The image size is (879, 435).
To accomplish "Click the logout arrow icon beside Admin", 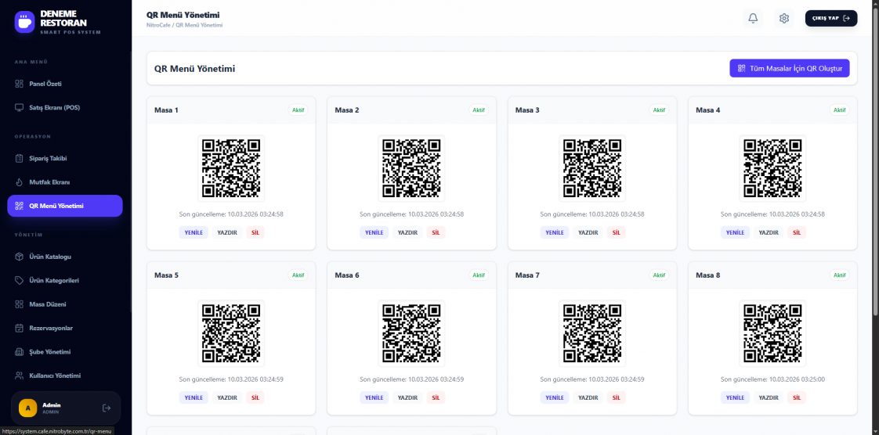I will pyautogui.click(x=107, y=408).
